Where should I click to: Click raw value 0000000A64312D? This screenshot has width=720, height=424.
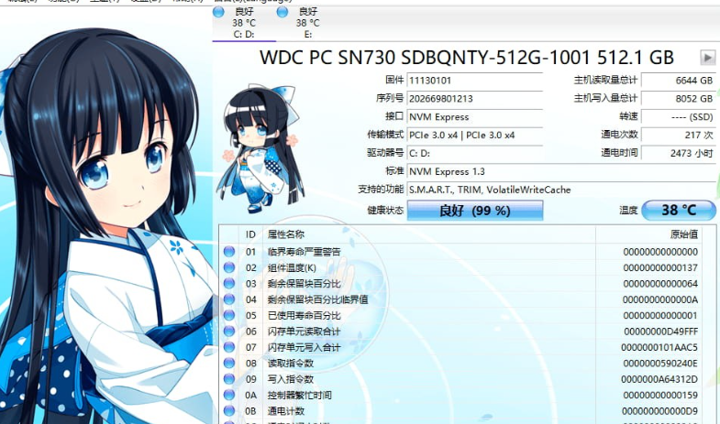click(x=659, y=379)
